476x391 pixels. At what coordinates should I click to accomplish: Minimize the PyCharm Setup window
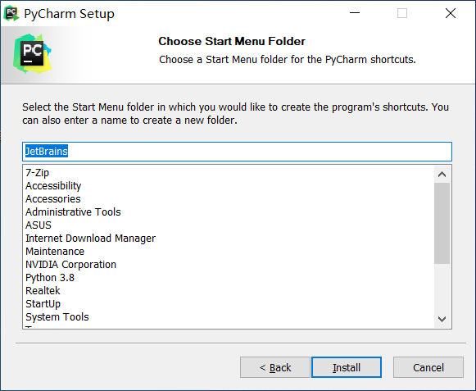coord(355,13)
